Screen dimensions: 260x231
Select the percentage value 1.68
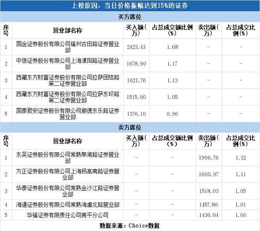(x=172, y=47)
